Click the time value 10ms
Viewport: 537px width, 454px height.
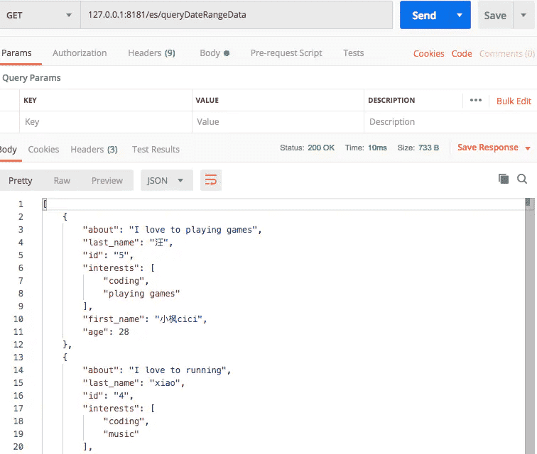[377, 148]
